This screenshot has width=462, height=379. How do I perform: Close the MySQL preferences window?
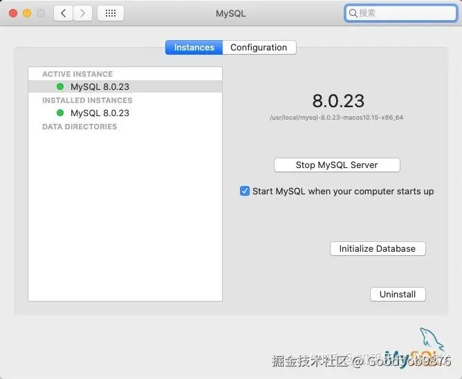tap(13, 13)
